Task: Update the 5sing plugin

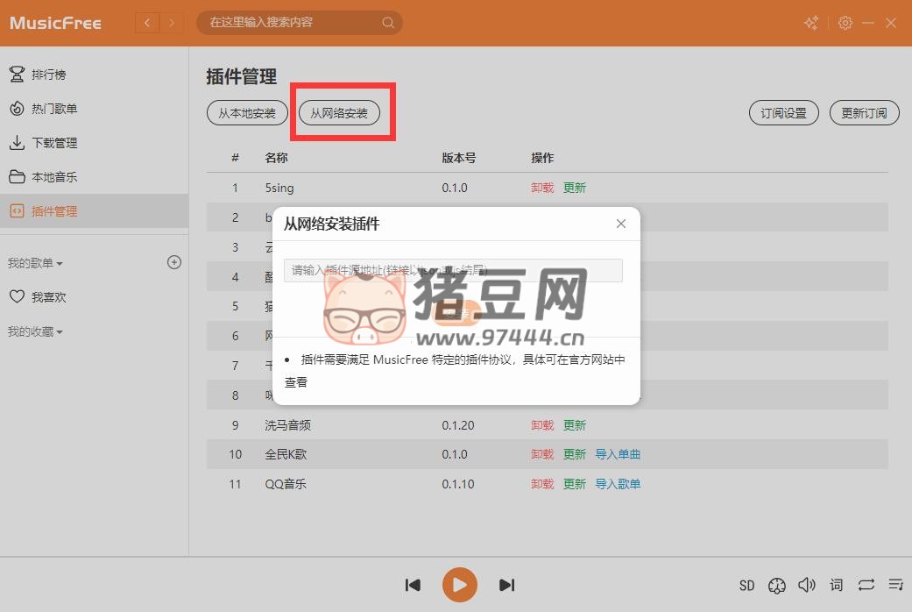Action: pos(575,189)
